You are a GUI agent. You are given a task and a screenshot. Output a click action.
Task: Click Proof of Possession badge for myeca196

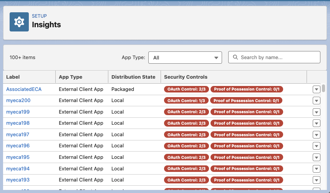pos(247,146)
